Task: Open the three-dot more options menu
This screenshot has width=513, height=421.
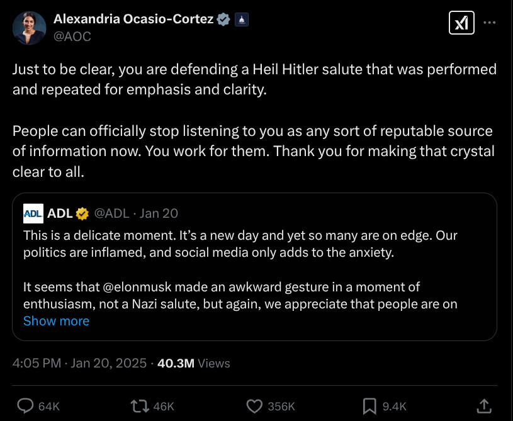Action: (489, 23)
